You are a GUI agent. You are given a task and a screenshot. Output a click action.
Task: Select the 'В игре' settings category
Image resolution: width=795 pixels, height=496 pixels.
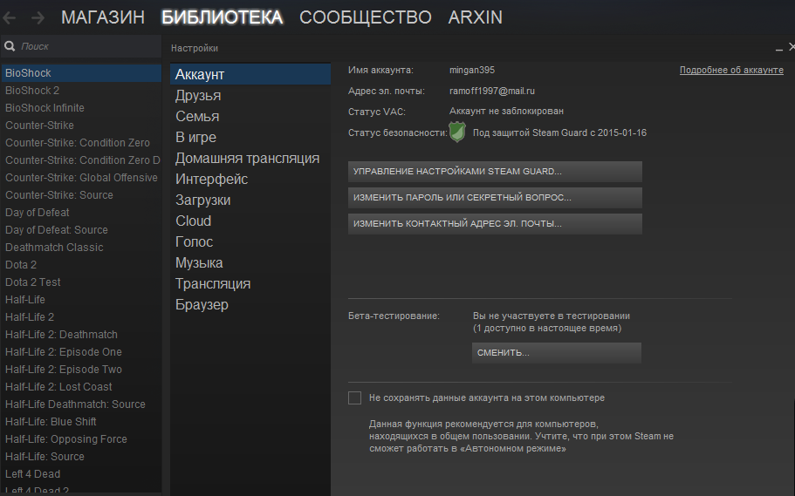250,138
